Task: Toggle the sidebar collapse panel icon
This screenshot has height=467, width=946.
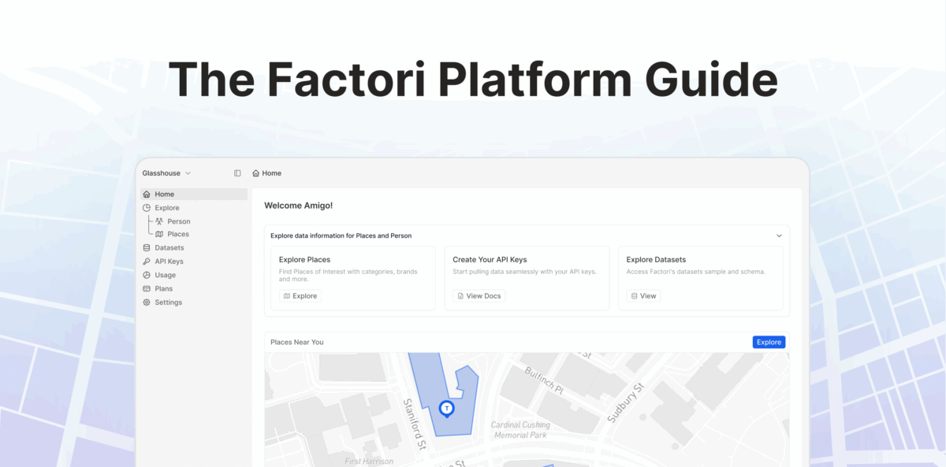Action: pyautogui.click(x=237, y=172)
